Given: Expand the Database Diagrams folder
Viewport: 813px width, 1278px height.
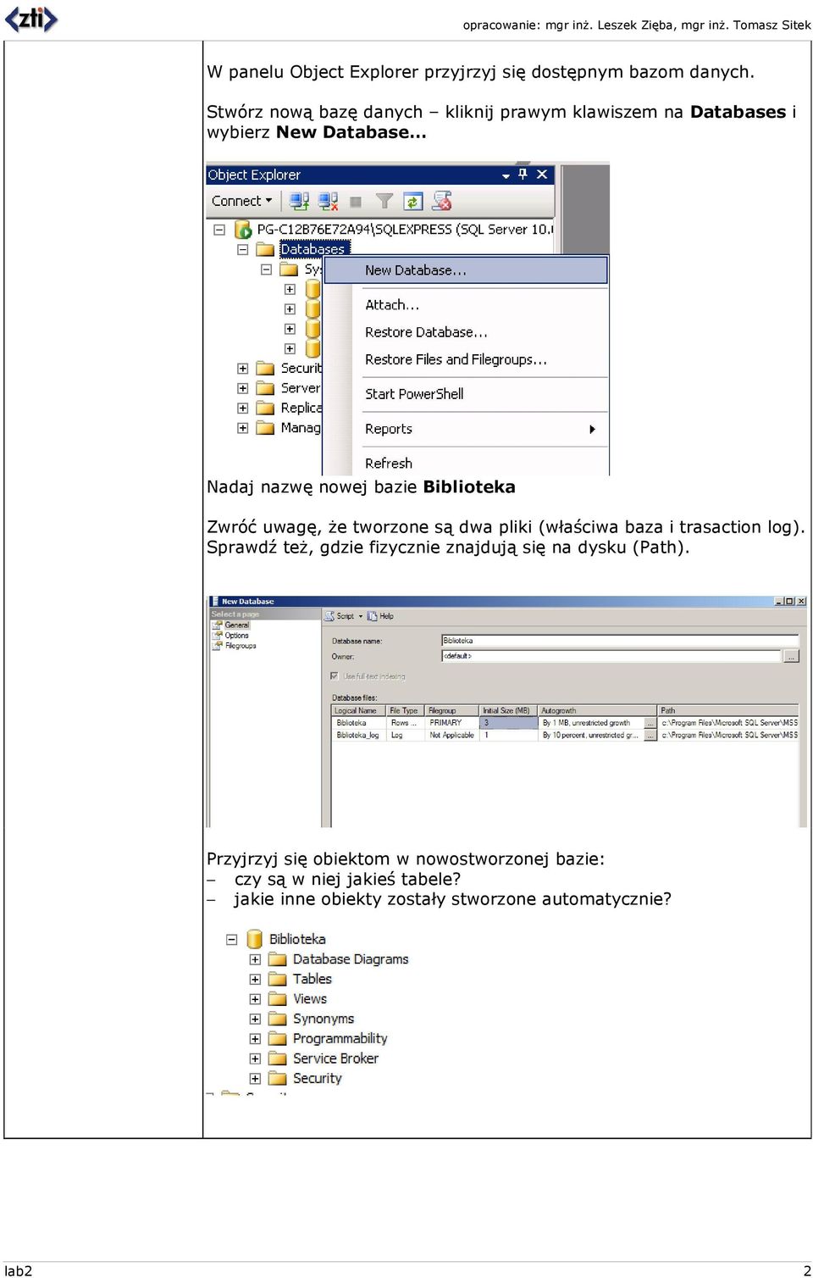Looking at the screenshot, I should pos(255,959).
